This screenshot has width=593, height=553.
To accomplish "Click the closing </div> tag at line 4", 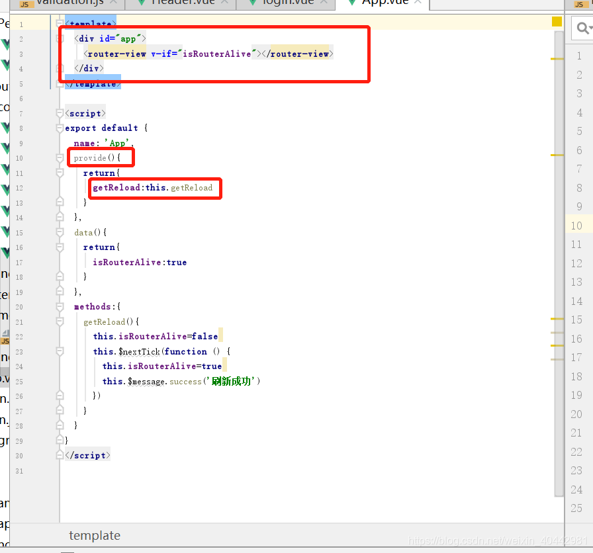I will (x=89, y=68).
